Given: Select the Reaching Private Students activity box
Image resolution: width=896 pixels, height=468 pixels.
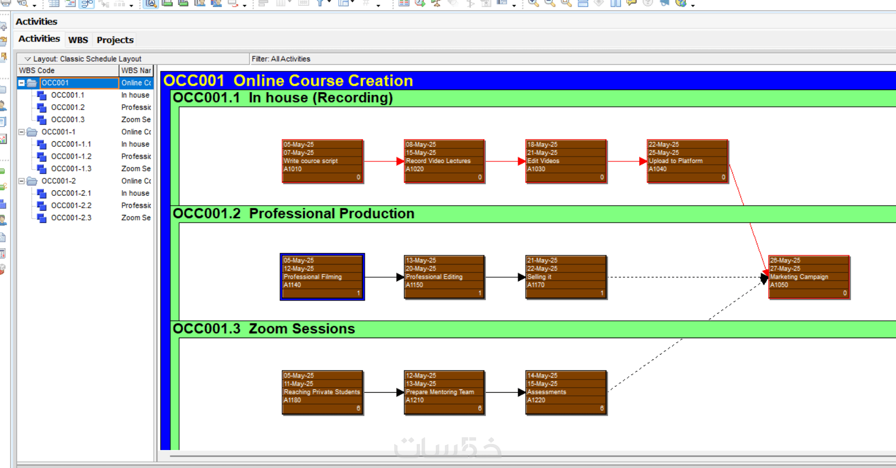Looking at the screenshot, I should coord(322,392).
